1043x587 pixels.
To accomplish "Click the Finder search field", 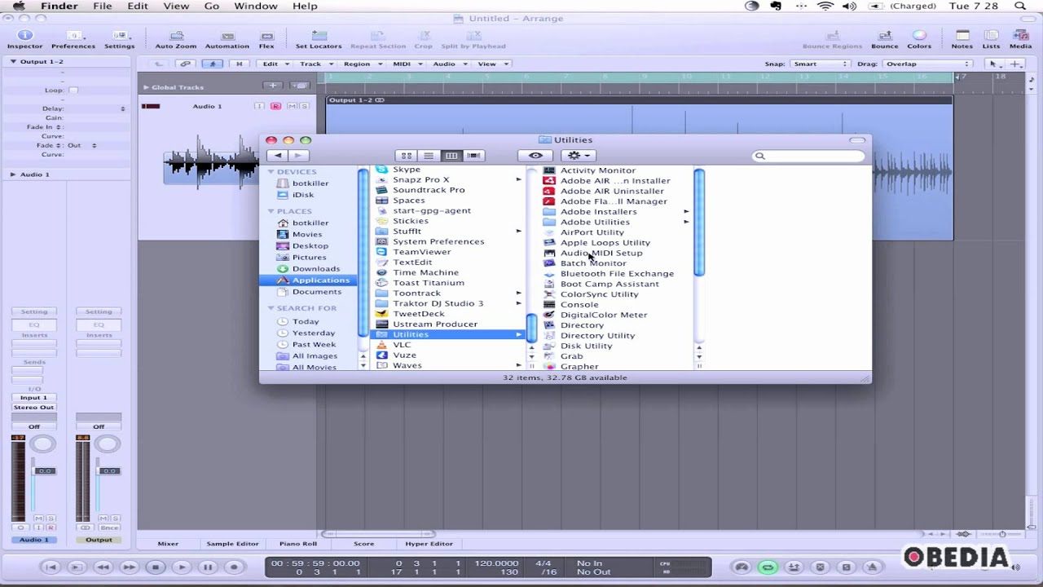I will pyautogui.click(x=808, y=156).
